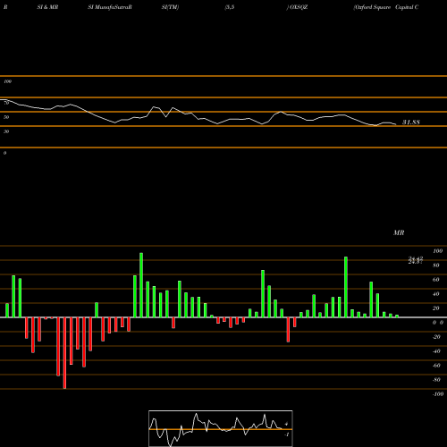This screenshot has width=447, height=447.
Task: Open the small oscillator mini chart thumbnail
Action: point(221,428)
